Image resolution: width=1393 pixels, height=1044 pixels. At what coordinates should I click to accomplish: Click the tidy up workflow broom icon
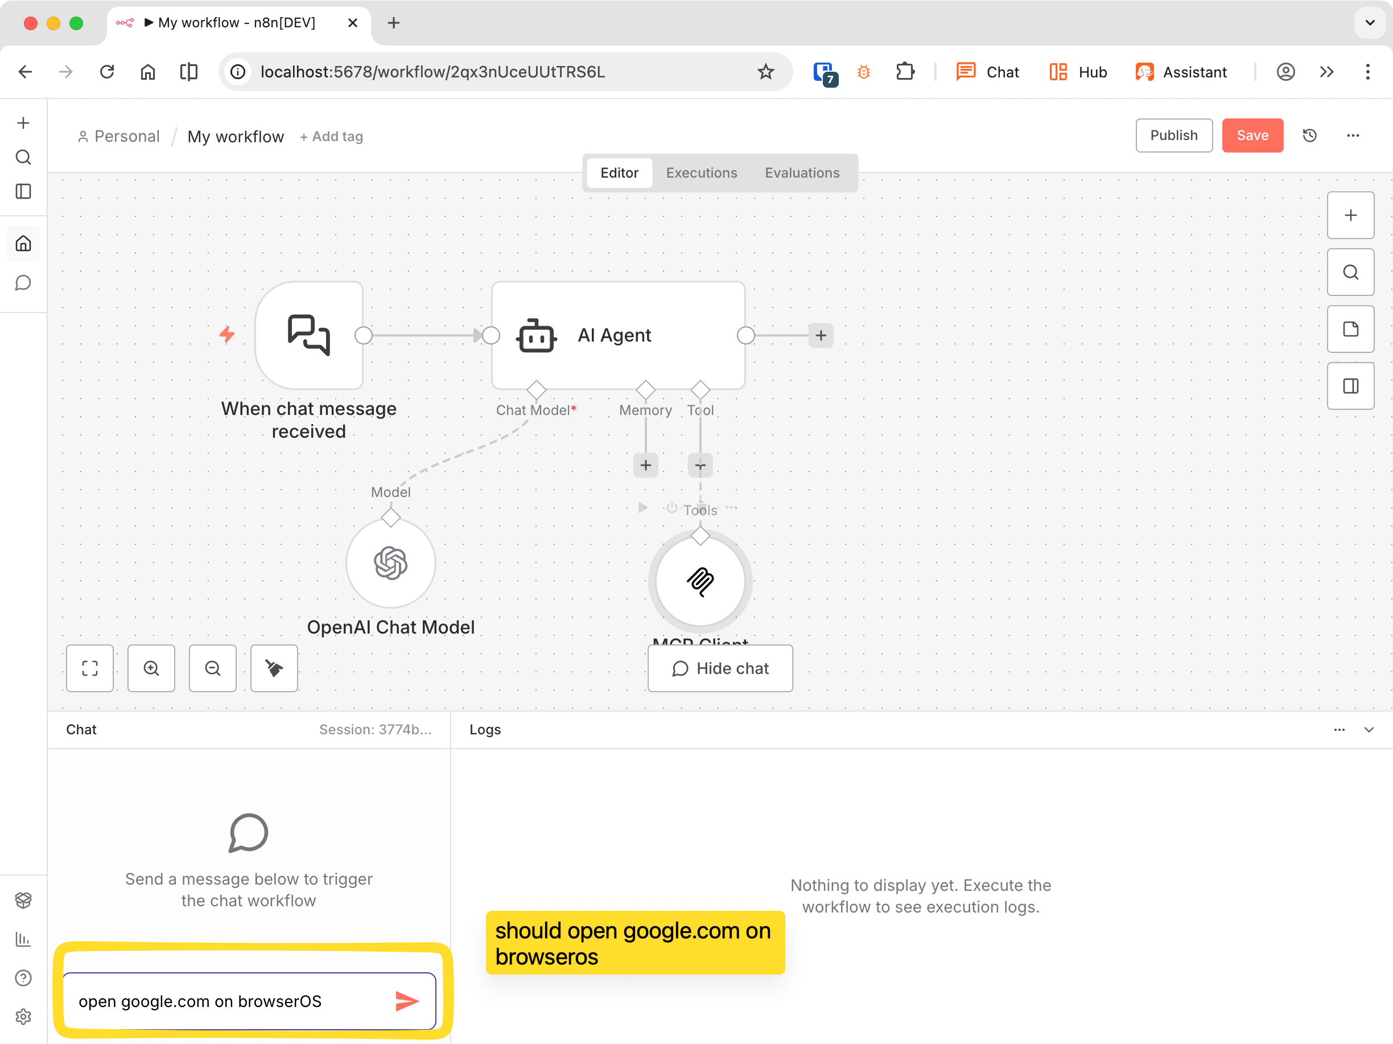(x=274, y=668)
